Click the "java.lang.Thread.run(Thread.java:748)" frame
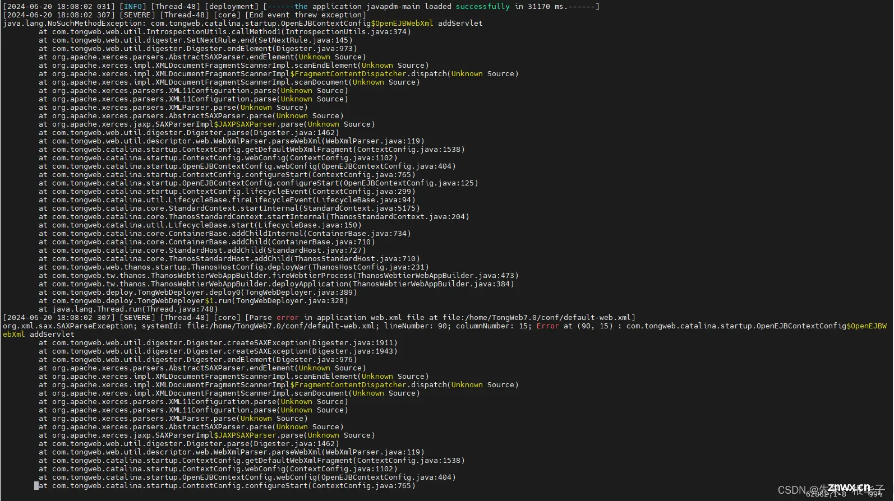 128,309
